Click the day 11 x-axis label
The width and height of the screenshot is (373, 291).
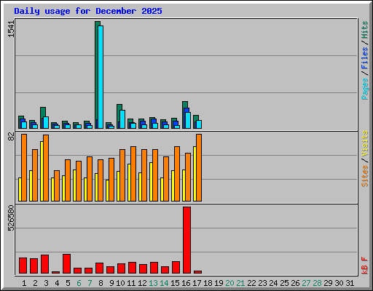(x=131, y=283)
